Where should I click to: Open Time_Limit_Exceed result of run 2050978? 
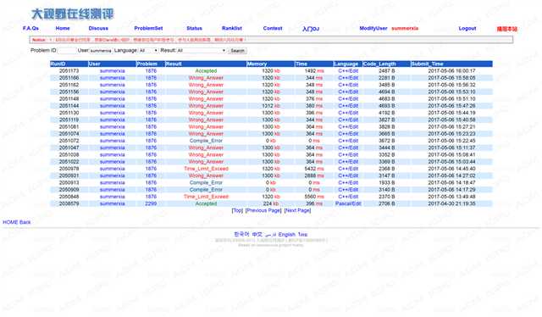[206, 169]
